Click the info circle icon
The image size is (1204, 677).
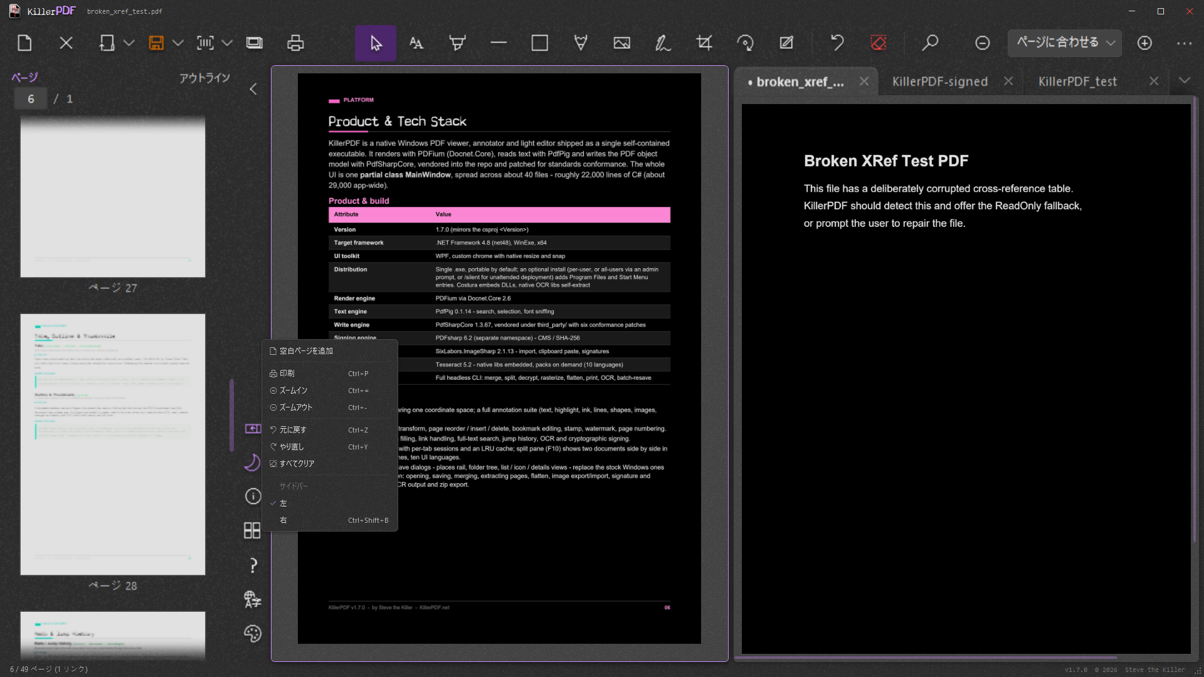point(253,496)
